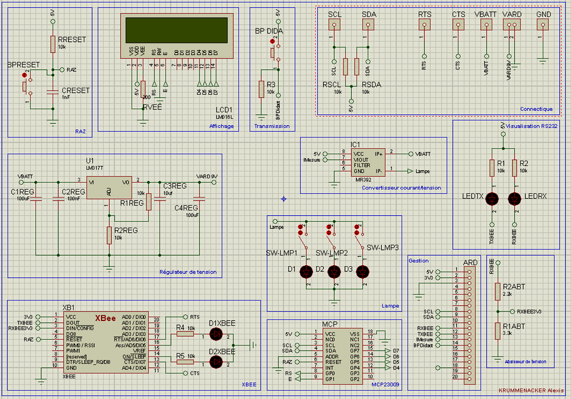Viewport: 571px width, 399px height.
Task: Select the LCD1 display component
Action: point(177,36)
